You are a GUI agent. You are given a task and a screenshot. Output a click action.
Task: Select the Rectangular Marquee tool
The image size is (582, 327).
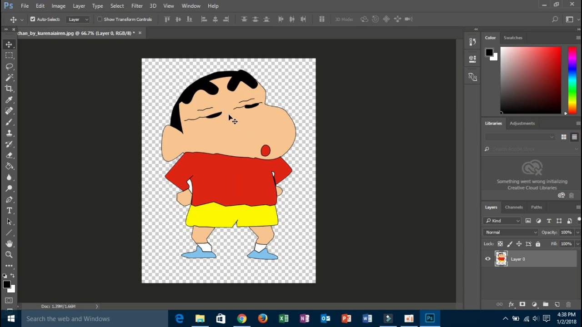coord(9,55)
